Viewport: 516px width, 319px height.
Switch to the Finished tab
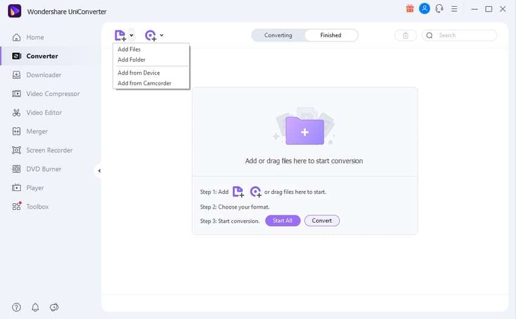(331, 35)
